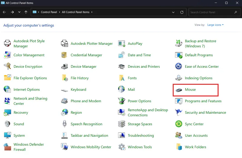This screenshot has height=158, width=242.
Task: Open the Windows Defender Firewall icon
Action: (7, 147)
